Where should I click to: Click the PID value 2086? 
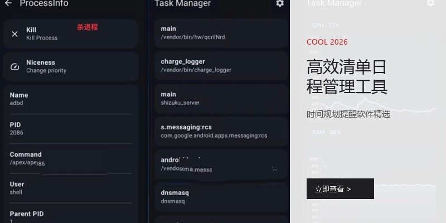pos(17,133)
